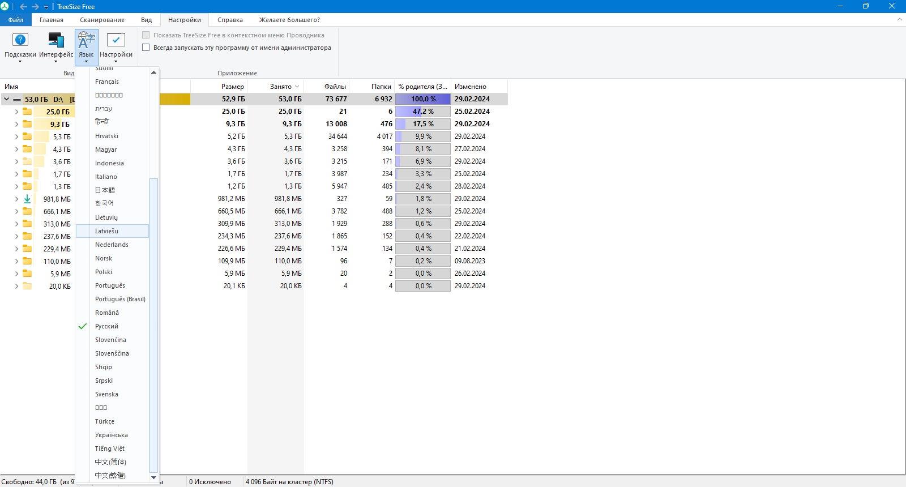Click the 25,0 ГБ folder icon
The width and height of the screenshot is (906, 487).
click(x=27, y=112)
